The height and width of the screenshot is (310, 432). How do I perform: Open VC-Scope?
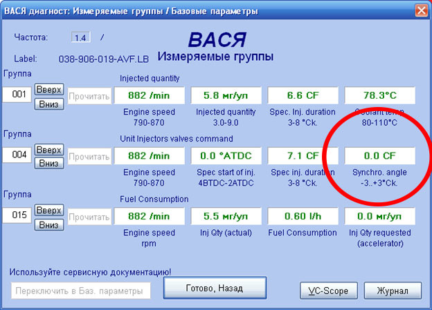[328, 291]
